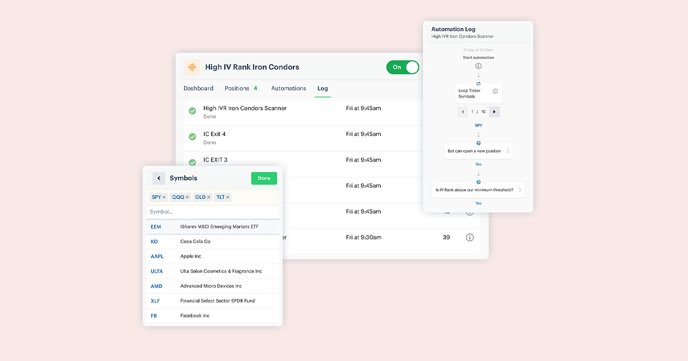Toggle off the automation On switch
The image size is (688, 361).
click(402, 67)
